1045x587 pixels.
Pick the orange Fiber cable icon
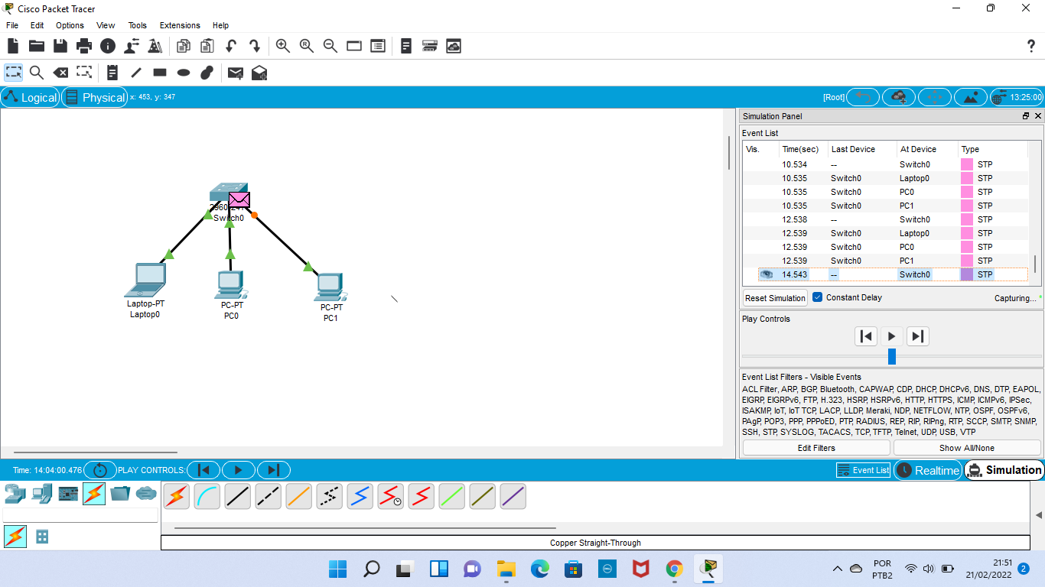coord(299,497)
